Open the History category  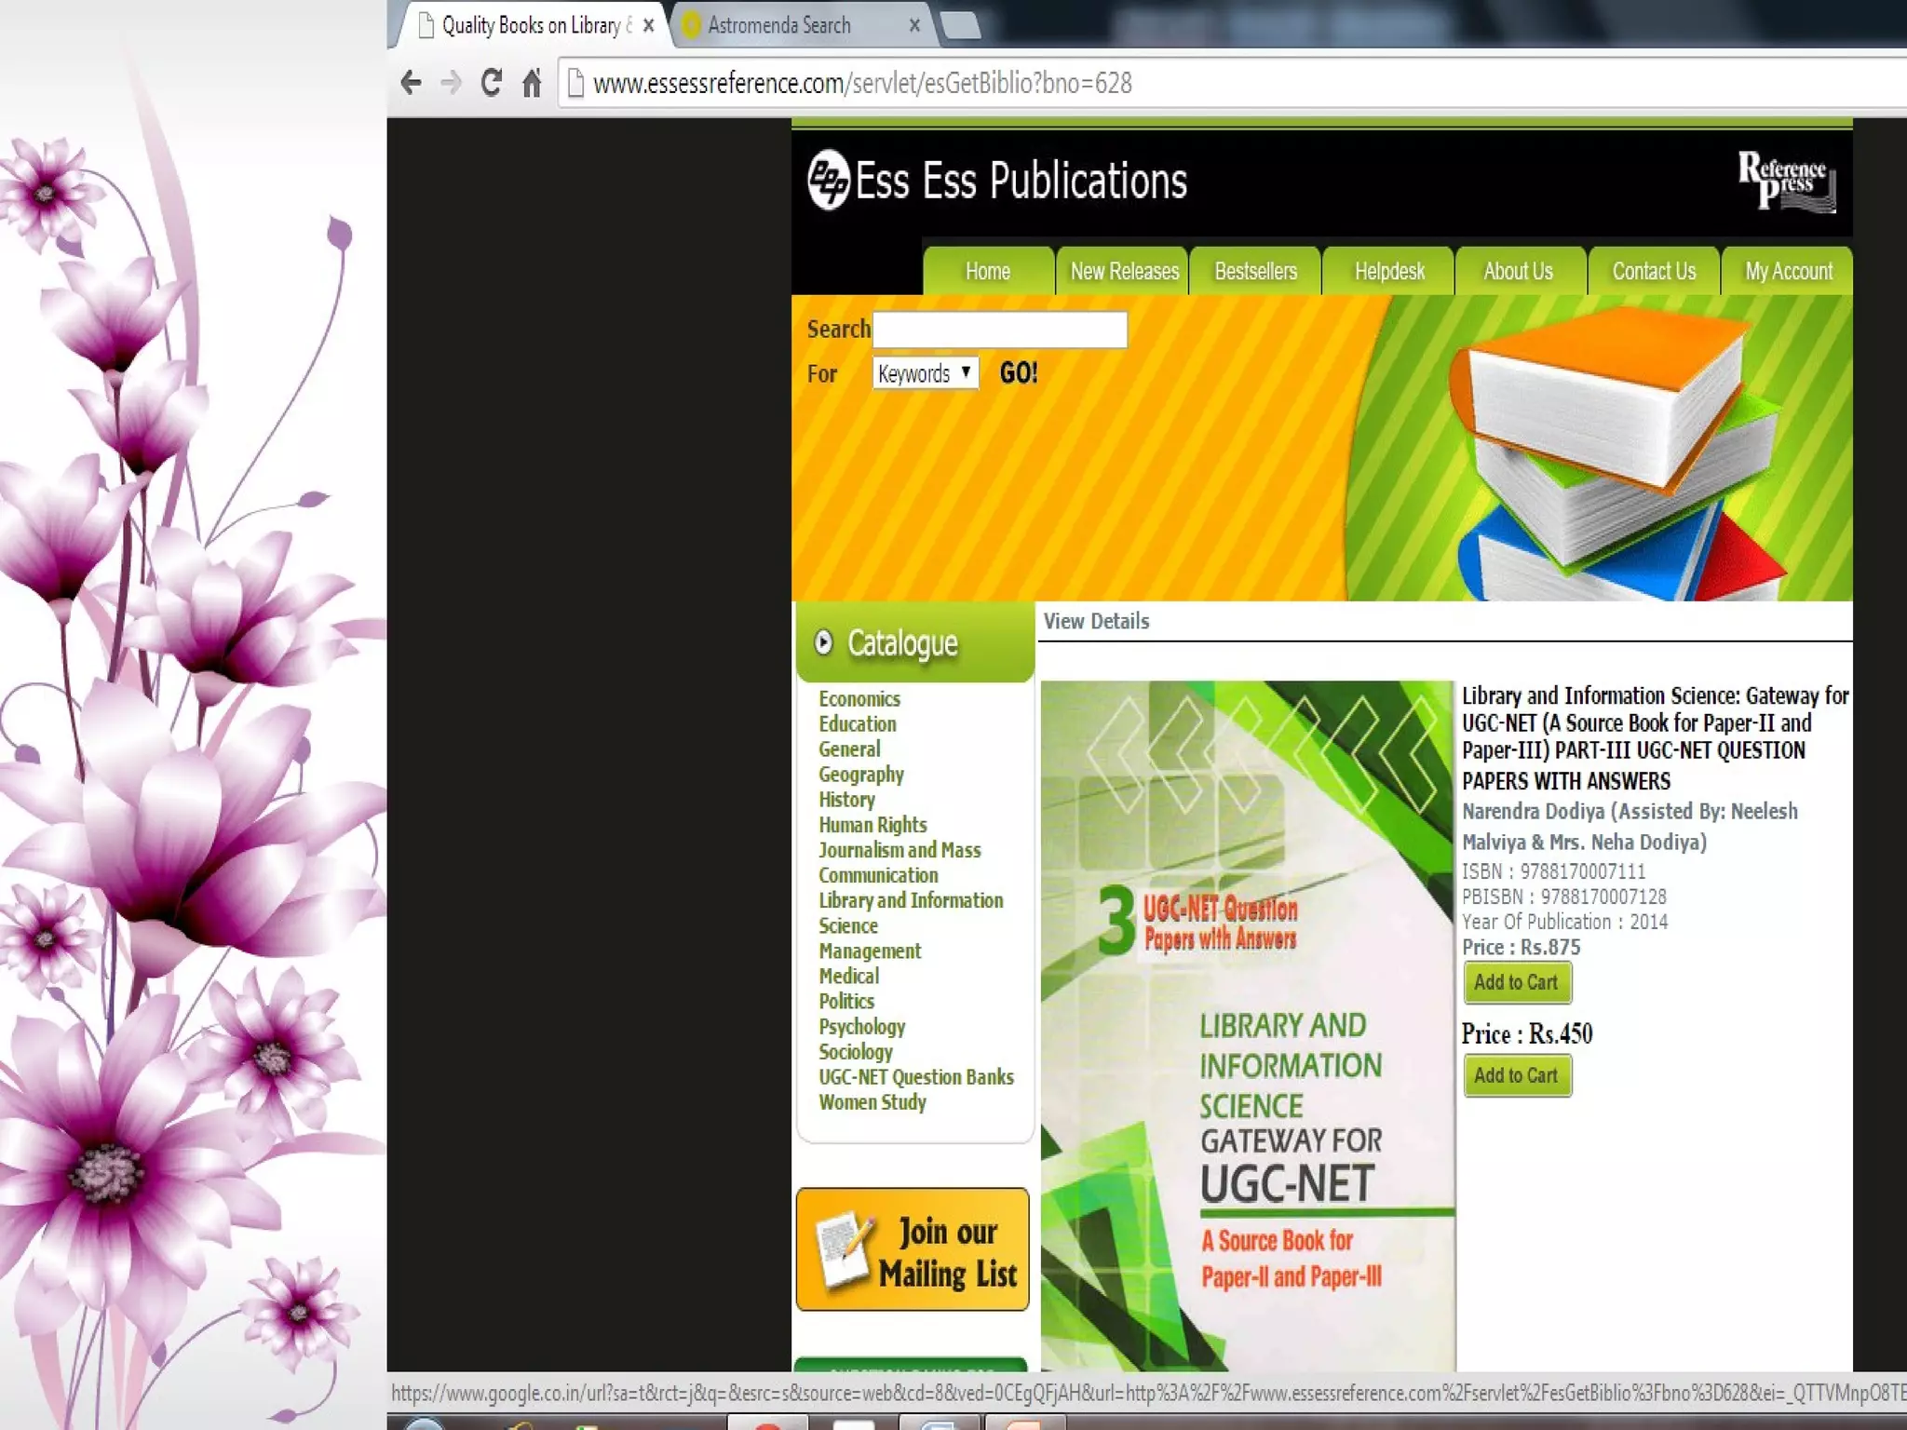pos(846,800)
